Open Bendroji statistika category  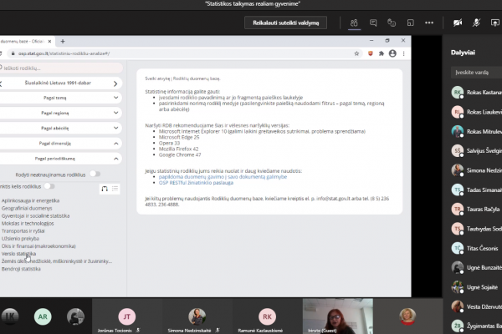point(21,269)
